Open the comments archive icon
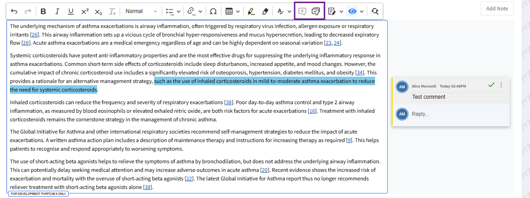Screen dimensions: 530x198 [316, 11]
